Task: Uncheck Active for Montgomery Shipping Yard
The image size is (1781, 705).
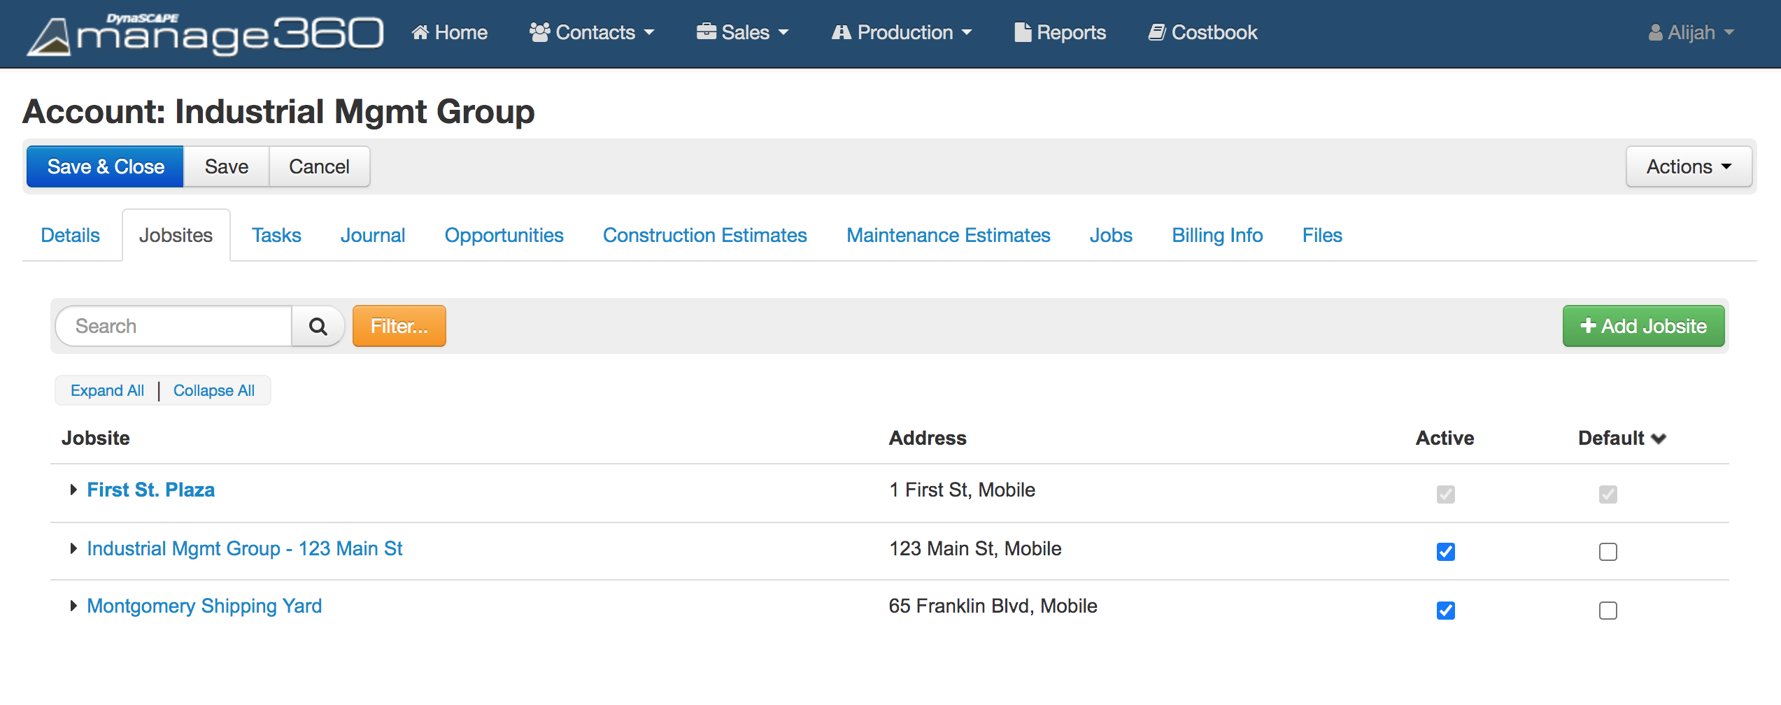Action: click(x=1445, y=611)
